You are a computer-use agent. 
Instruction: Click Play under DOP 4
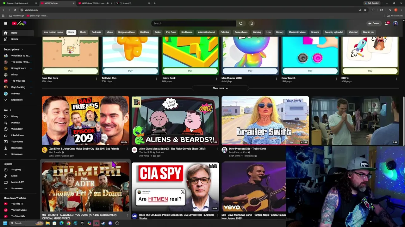(x=370, y=71)
